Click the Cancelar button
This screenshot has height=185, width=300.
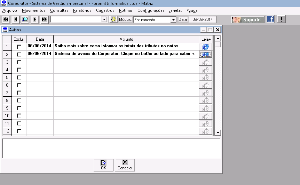pos(125,165)
